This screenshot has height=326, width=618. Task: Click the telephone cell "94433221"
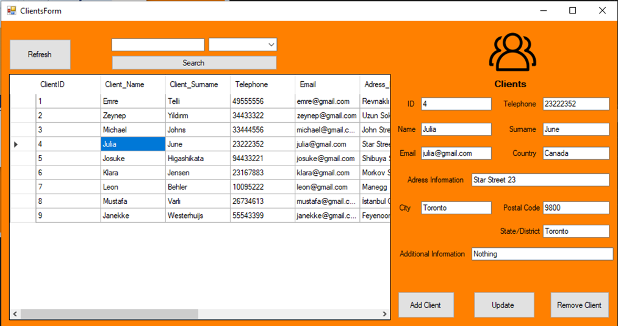point(262,159)
